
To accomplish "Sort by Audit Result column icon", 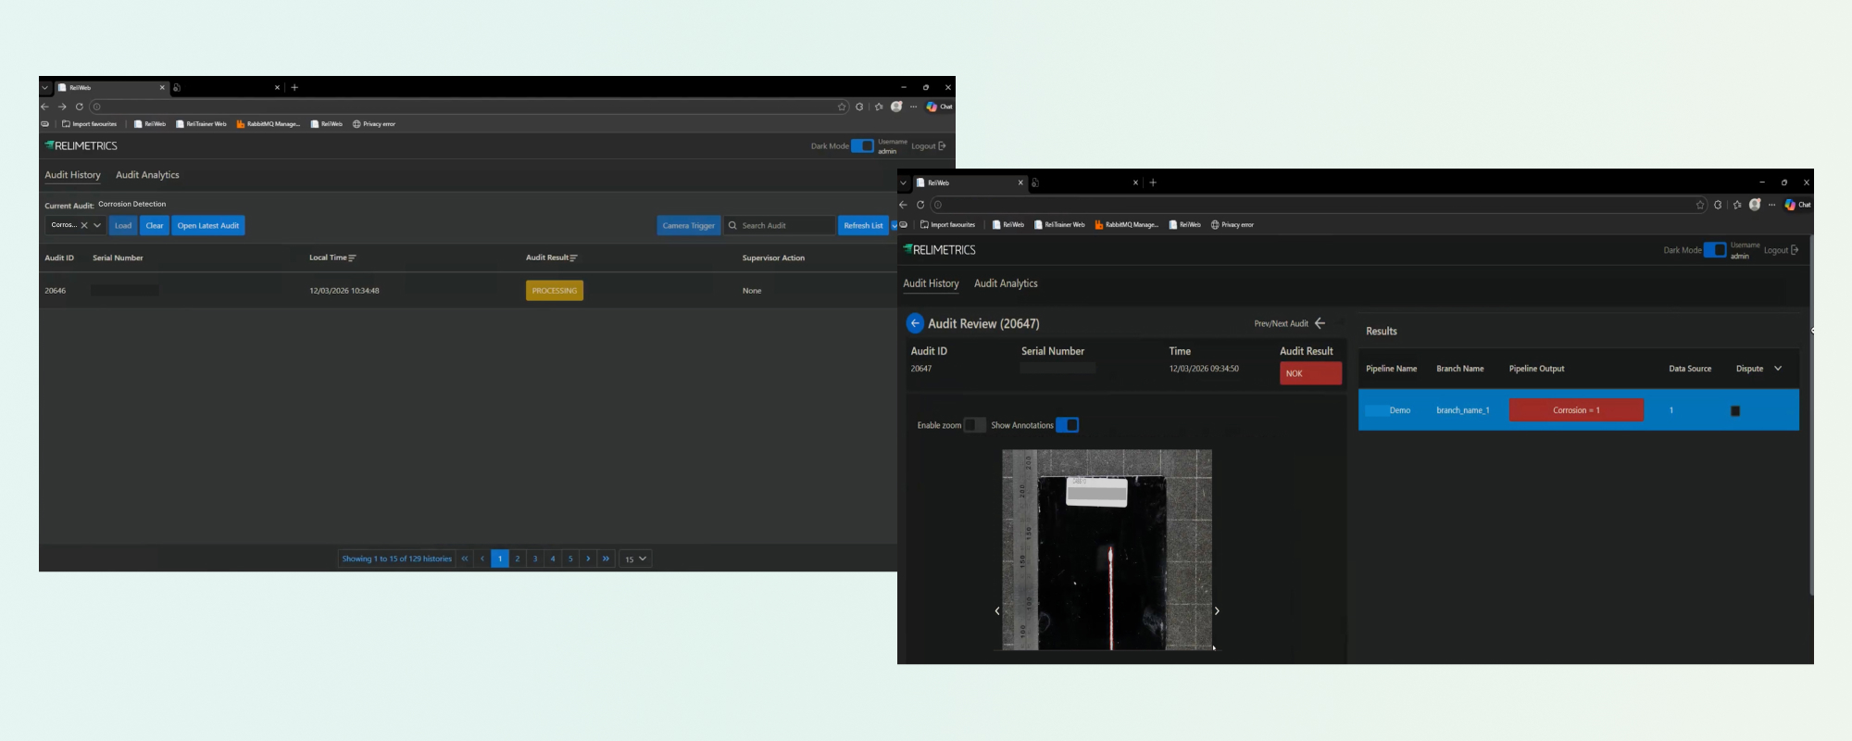I will tap(573, 258).
